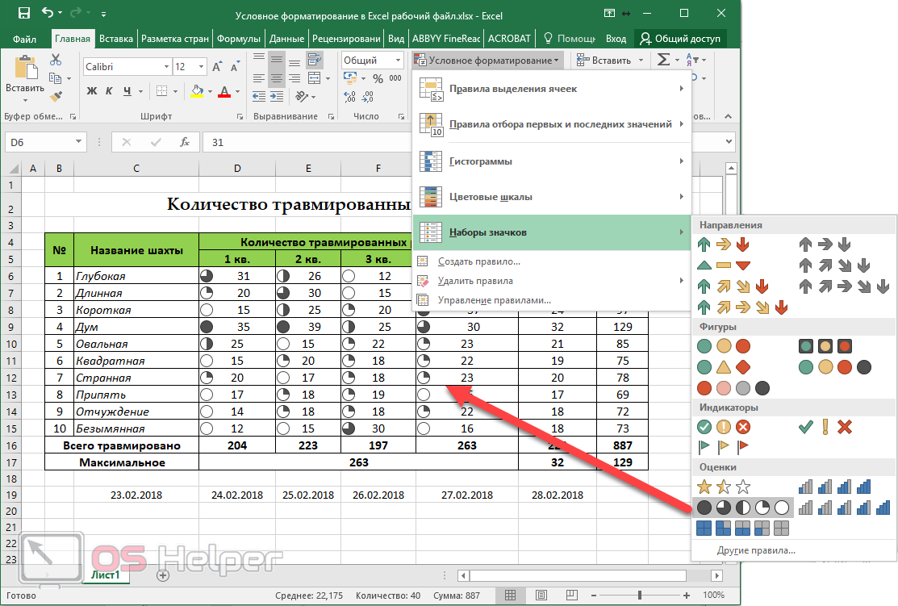The height and width of the screenshot is (606, 898).
Task: Open the Общий number format dropdown
Action: tap(398, 61)
